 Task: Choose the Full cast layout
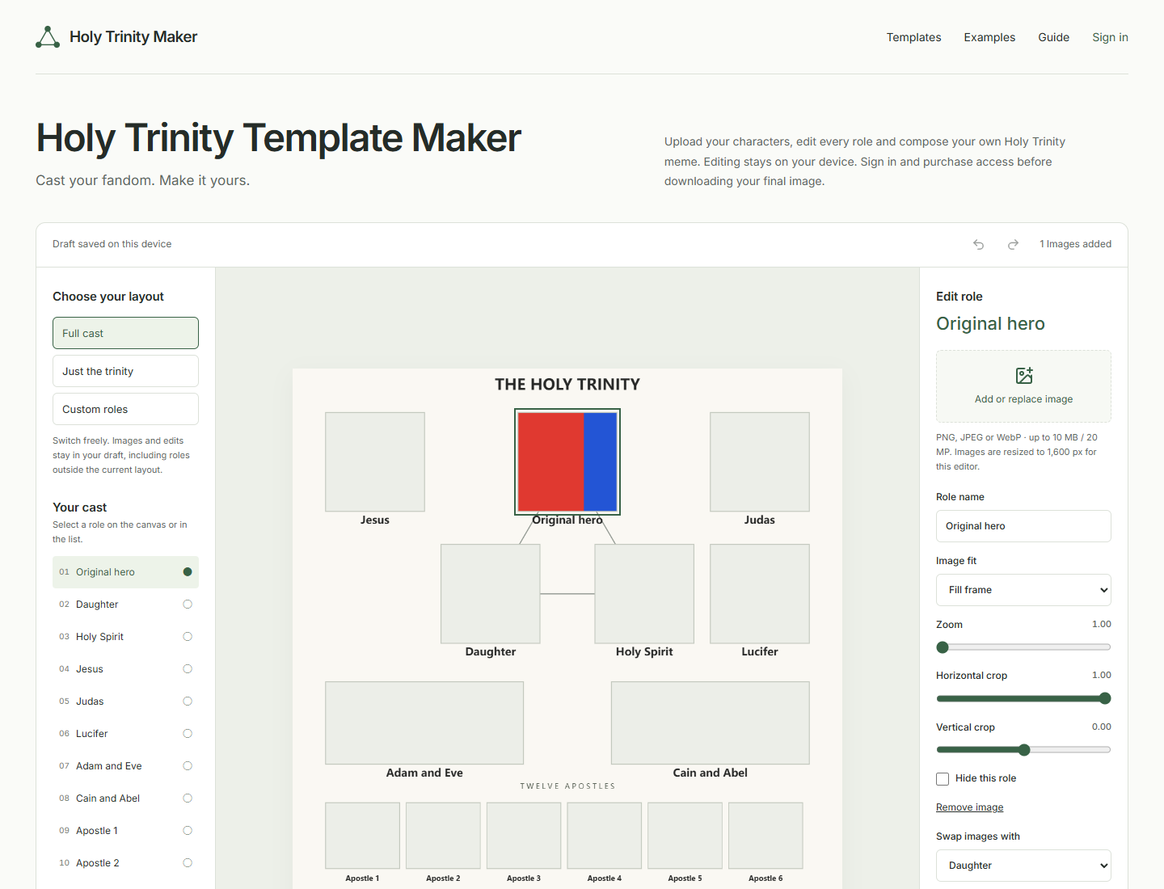[x=125, y=333]
